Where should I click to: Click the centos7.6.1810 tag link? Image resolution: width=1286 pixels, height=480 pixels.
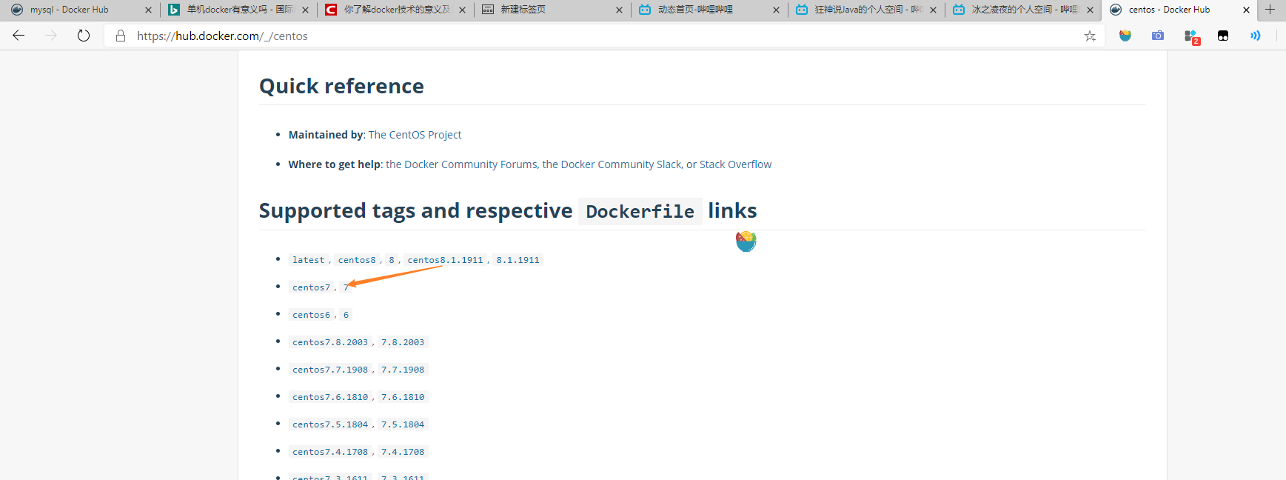pyautogui.click(x=330, y=397)
